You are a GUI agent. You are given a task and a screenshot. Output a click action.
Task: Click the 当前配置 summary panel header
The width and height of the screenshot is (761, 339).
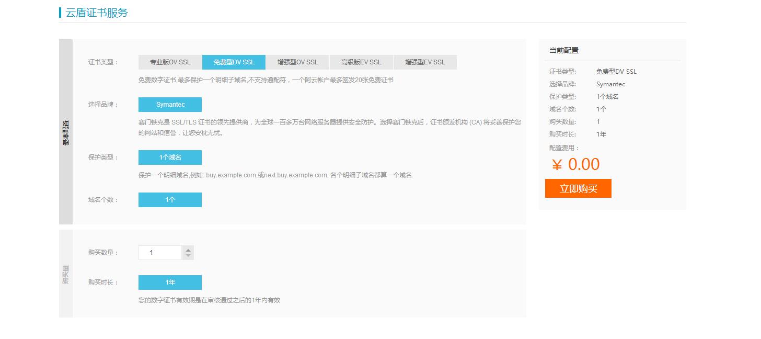click(564, 51)
